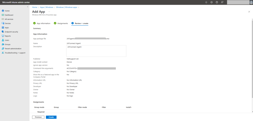The image size is (253, 121).
Task: Open the feedback icon in the header
Action: (222, 2)
